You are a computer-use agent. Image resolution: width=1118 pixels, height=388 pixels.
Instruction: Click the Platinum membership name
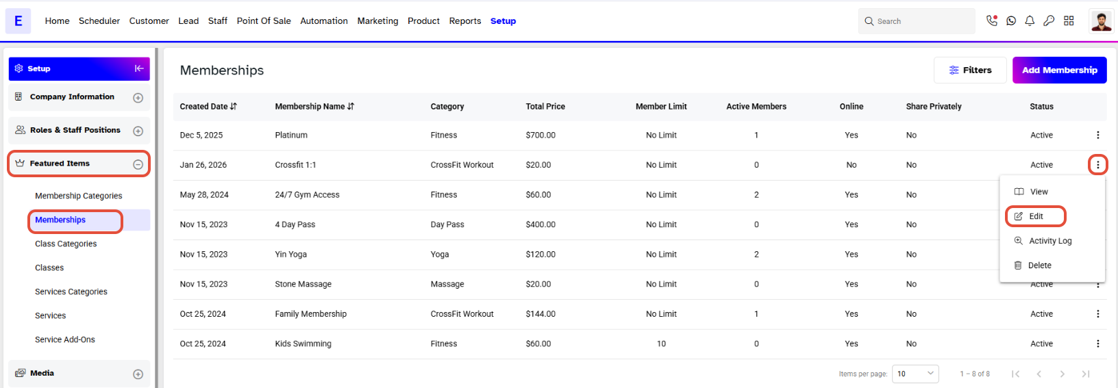point(291,135)
